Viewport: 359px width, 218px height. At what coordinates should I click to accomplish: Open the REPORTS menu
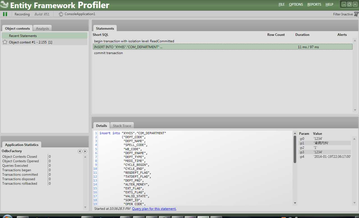314,4
